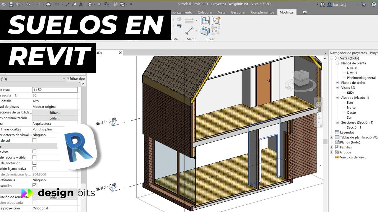Redo the last undone action
Viewport: 378px width, 212px height.
[38, 4]
